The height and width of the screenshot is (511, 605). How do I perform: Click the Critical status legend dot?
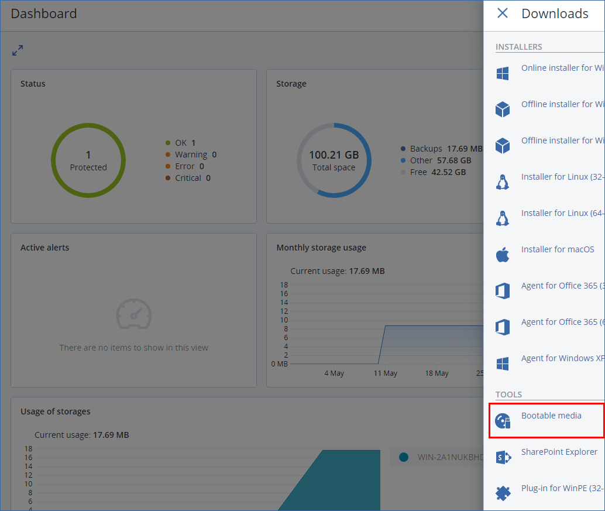point(168,178)
